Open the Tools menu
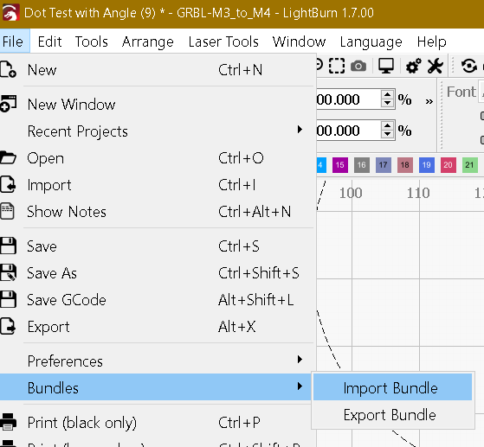This screenshot has height=447, width=484. (x=92, y=42)
